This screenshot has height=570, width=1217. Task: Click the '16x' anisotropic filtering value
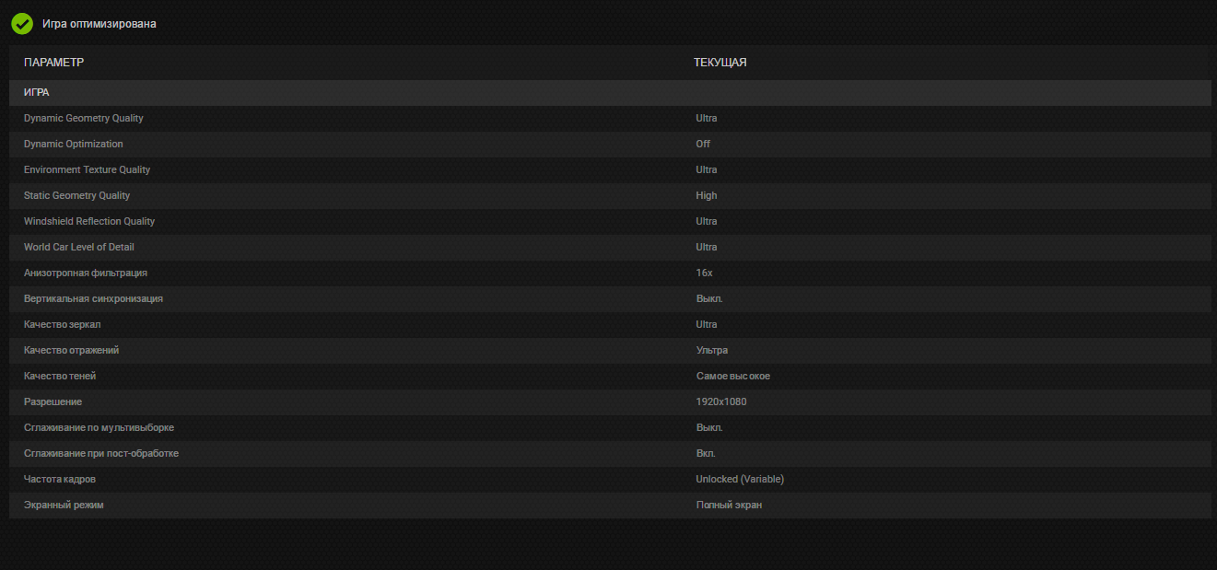coord(705,273)
